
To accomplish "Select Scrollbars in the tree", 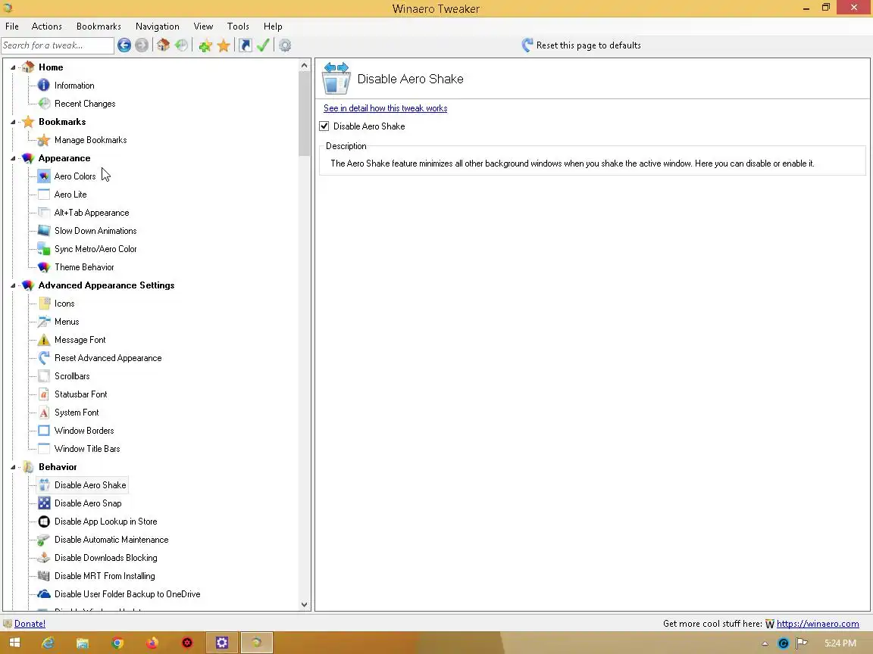I will 72,376.
